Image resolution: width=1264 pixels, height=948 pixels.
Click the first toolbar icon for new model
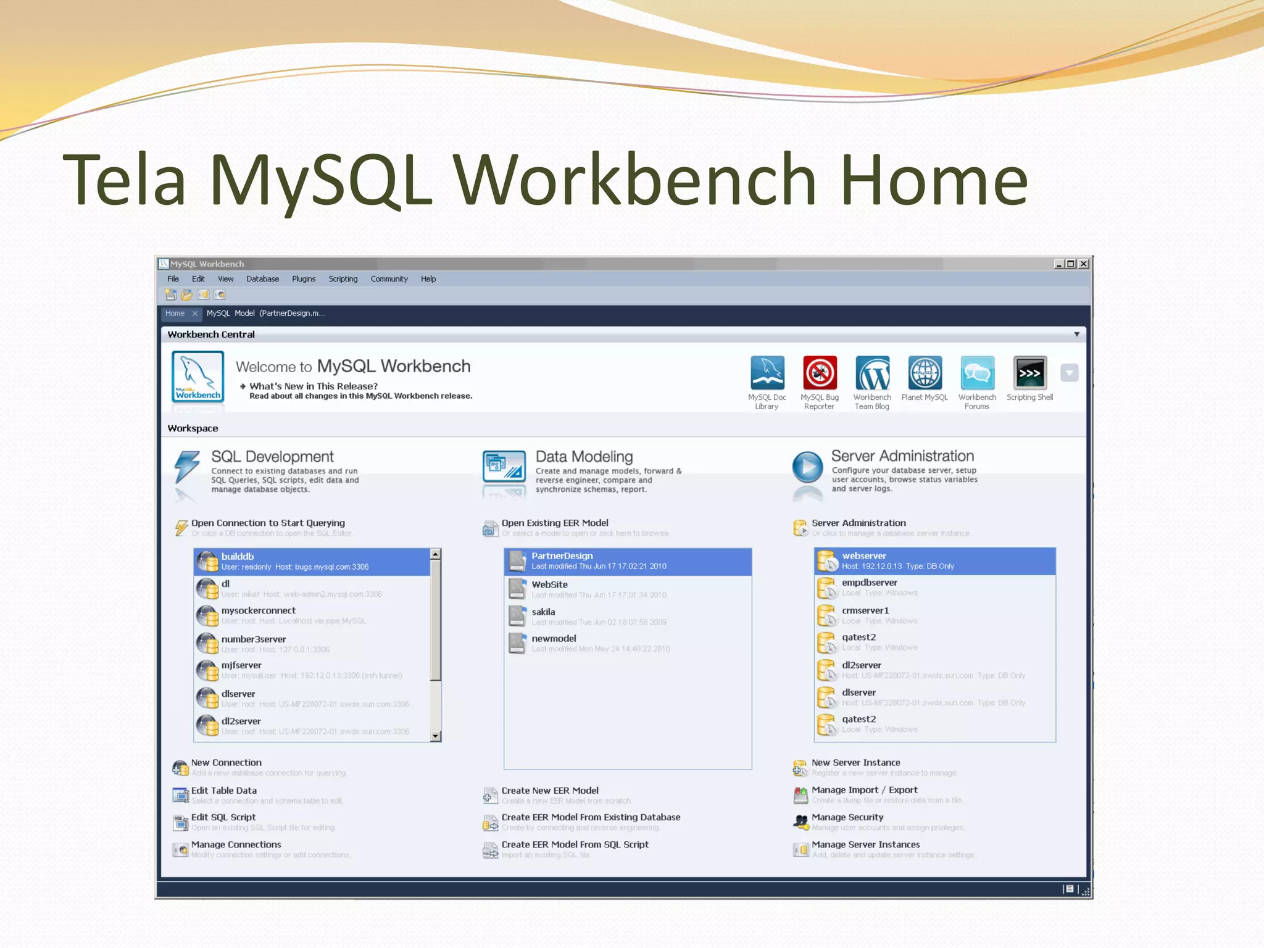point(171,295)
